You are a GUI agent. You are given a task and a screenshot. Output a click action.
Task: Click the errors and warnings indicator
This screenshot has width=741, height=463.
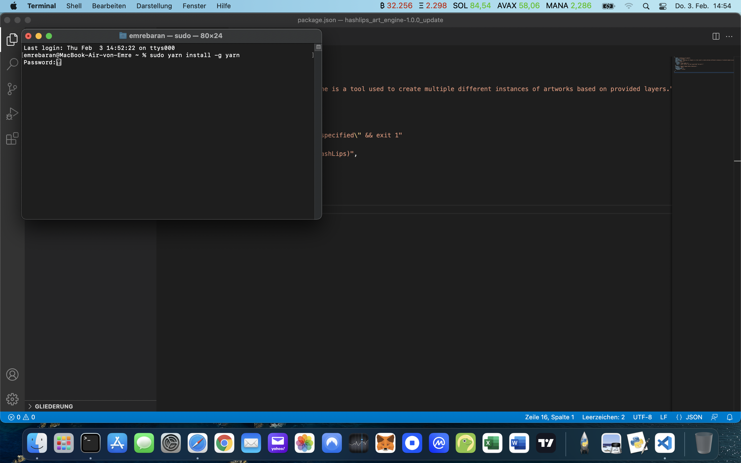click(21, 417)
